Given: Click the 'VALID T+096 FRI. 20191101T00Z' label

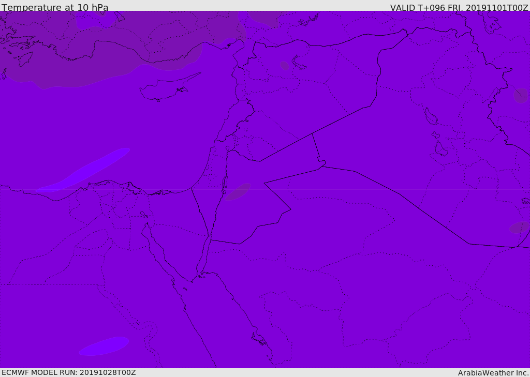Looking at the screenshot, I should [x=459, y=8].
